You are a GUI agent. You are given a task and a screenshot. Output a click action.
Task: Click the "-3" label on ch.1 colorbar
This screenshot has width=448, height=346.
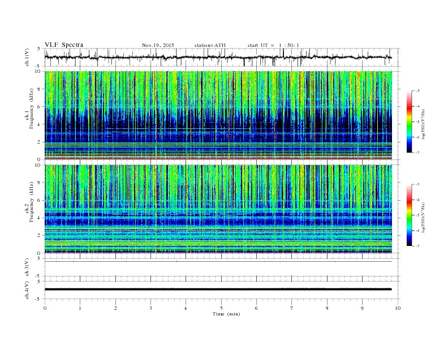(417, 91)
